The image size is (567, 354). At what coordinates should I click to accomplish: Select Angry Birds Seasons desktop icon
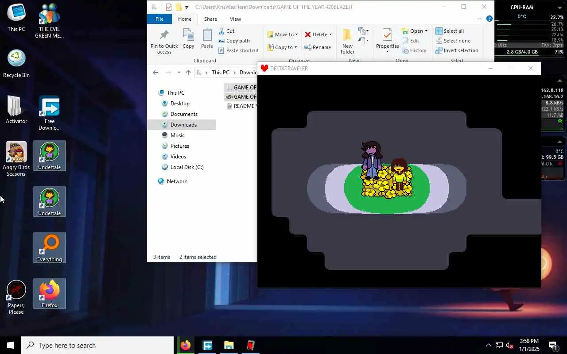[x=16, y=159]
